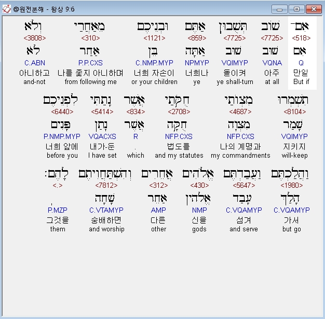Close the 원전분해 window
This screenshot has width=325, height=319.
tap(314, 9)
